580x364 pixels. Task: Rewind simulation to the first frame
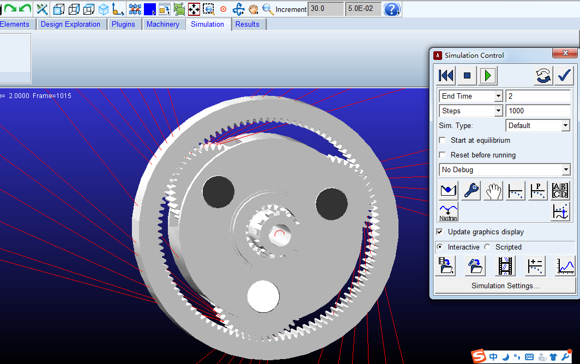click(446, 76)
